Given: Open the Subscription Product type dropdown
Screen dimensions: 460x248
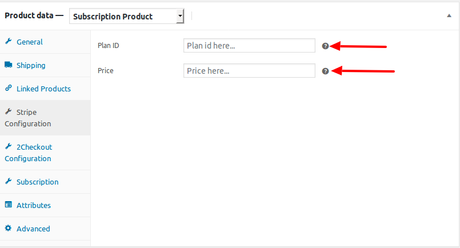Looking at the screenshot, I should 127,16.
